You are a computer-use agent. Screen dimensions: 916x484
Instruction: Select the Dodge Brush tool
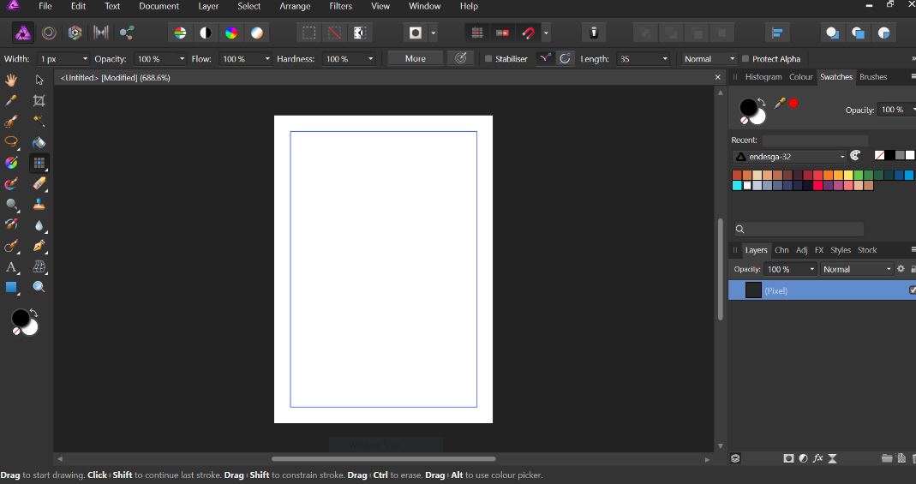[11, 205]
